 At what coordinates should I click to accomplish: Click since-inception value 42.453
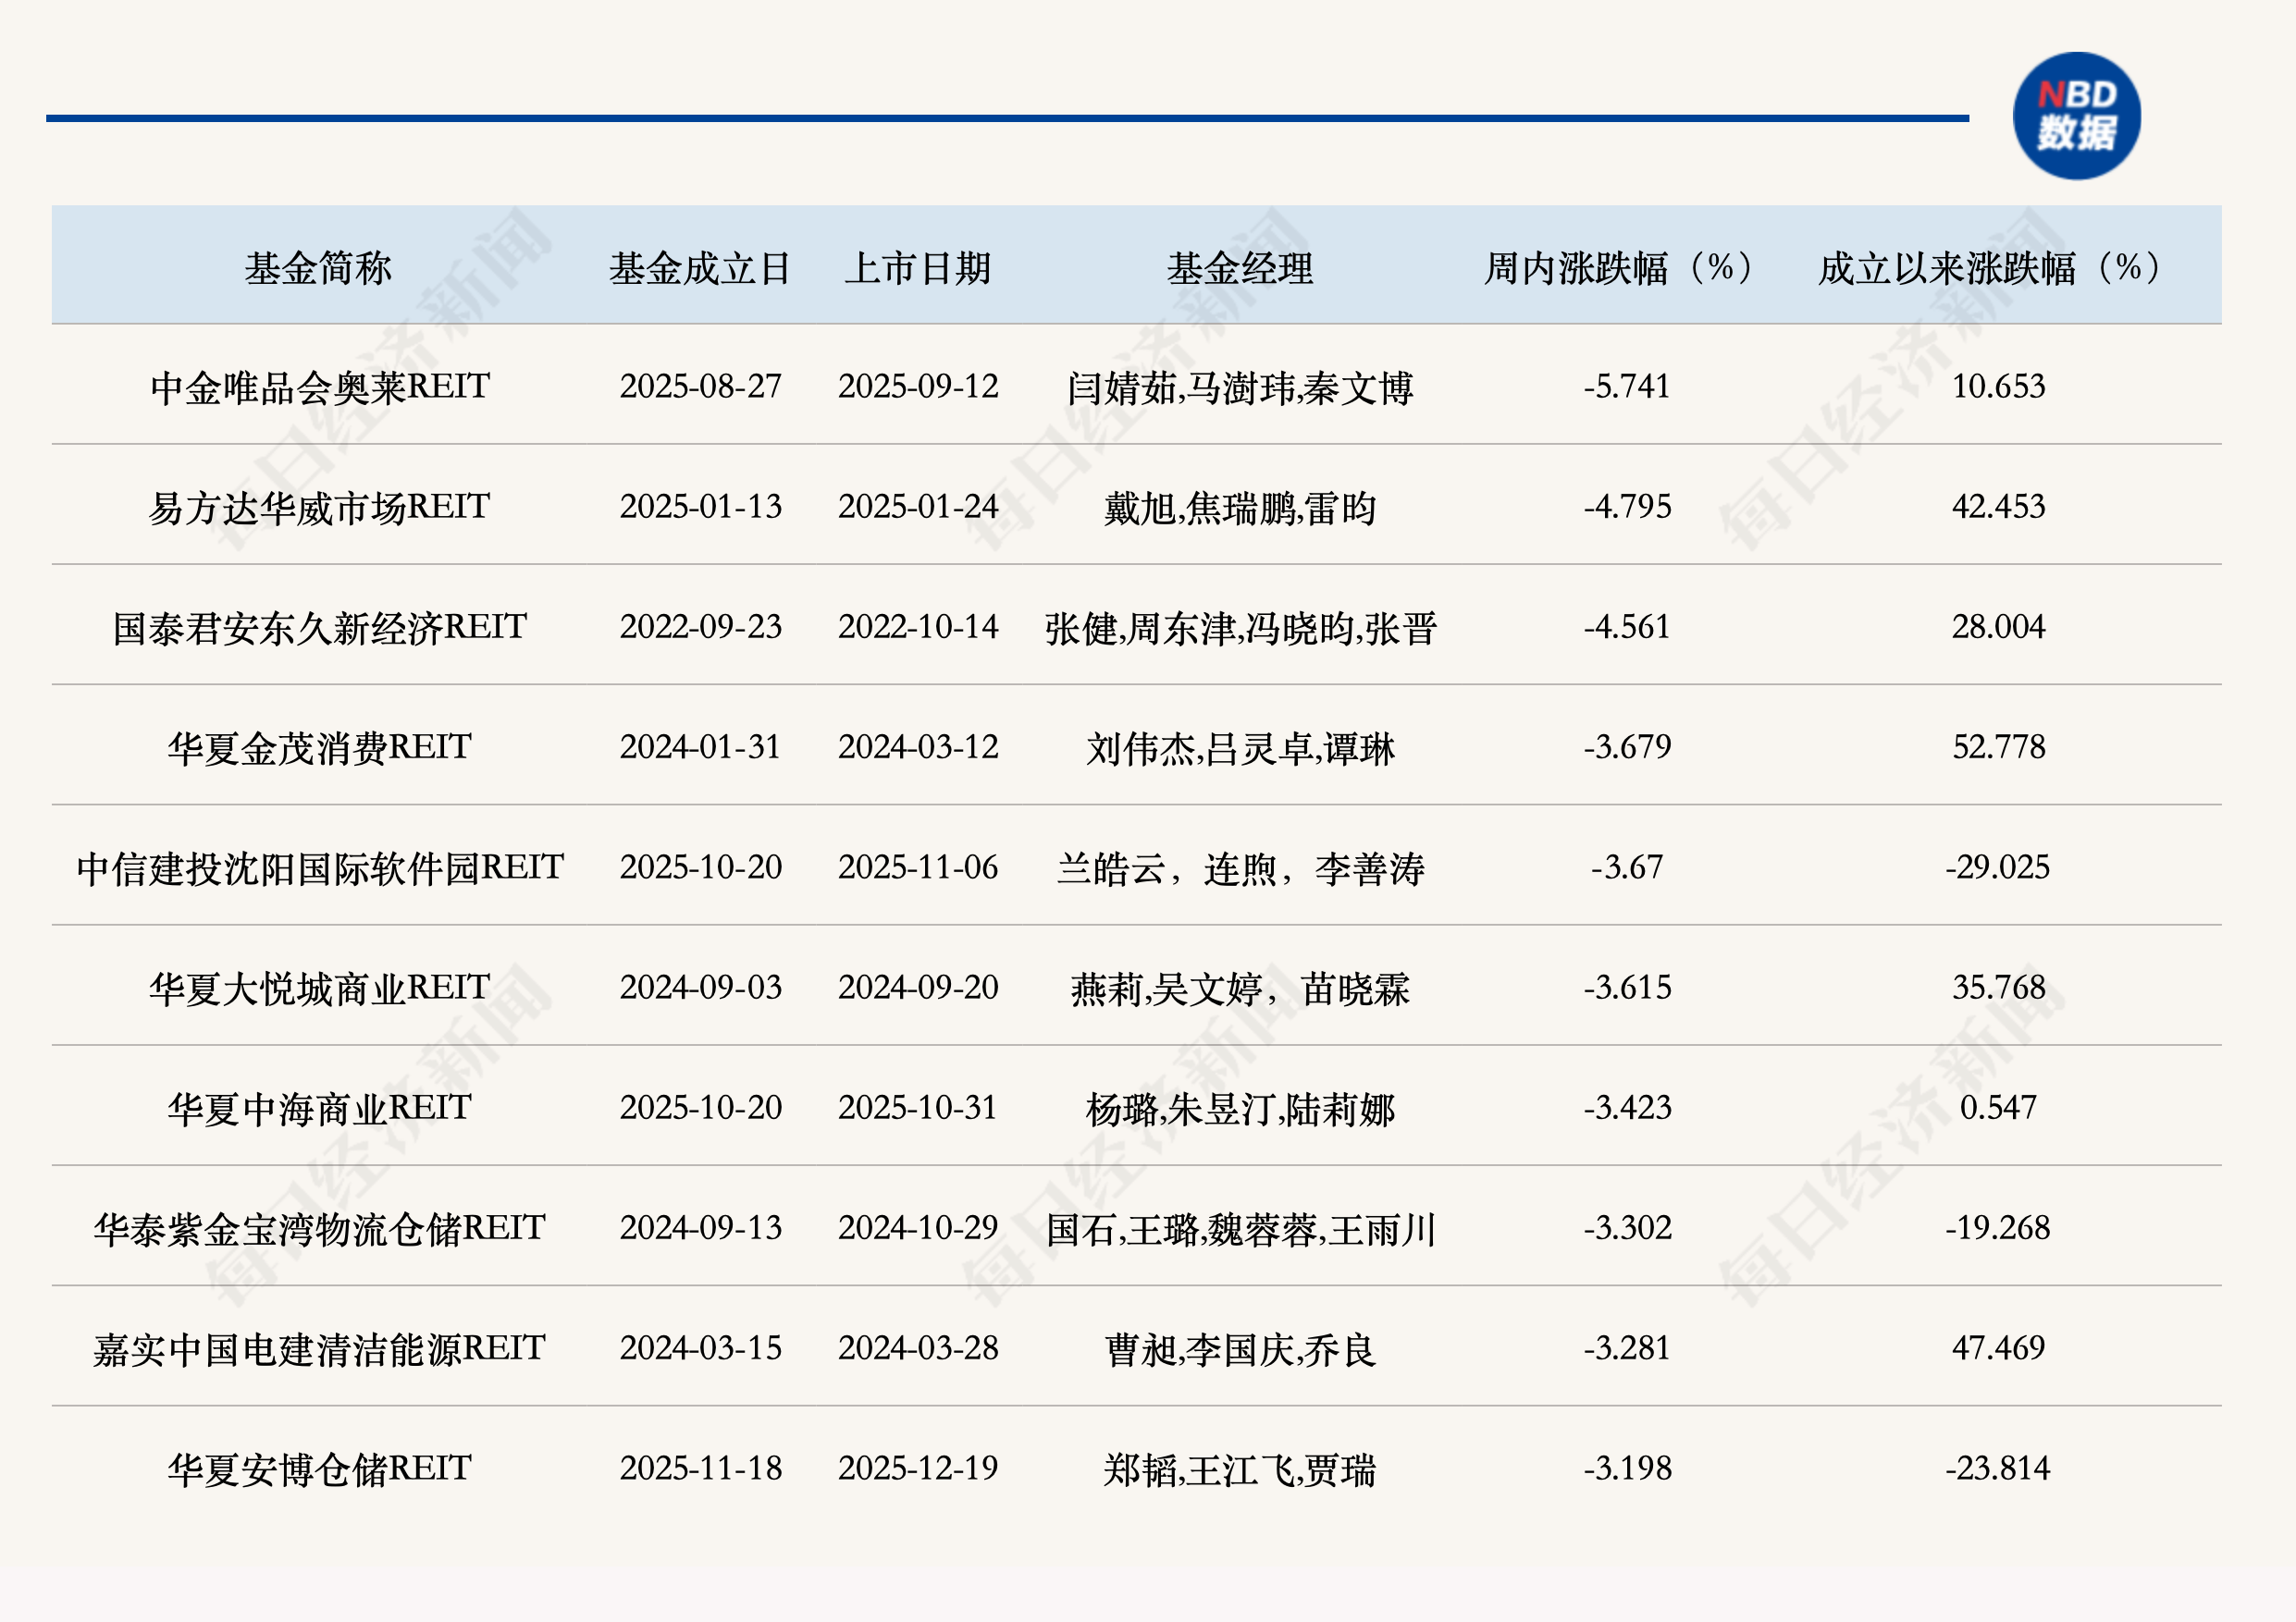coord(1998,507)
